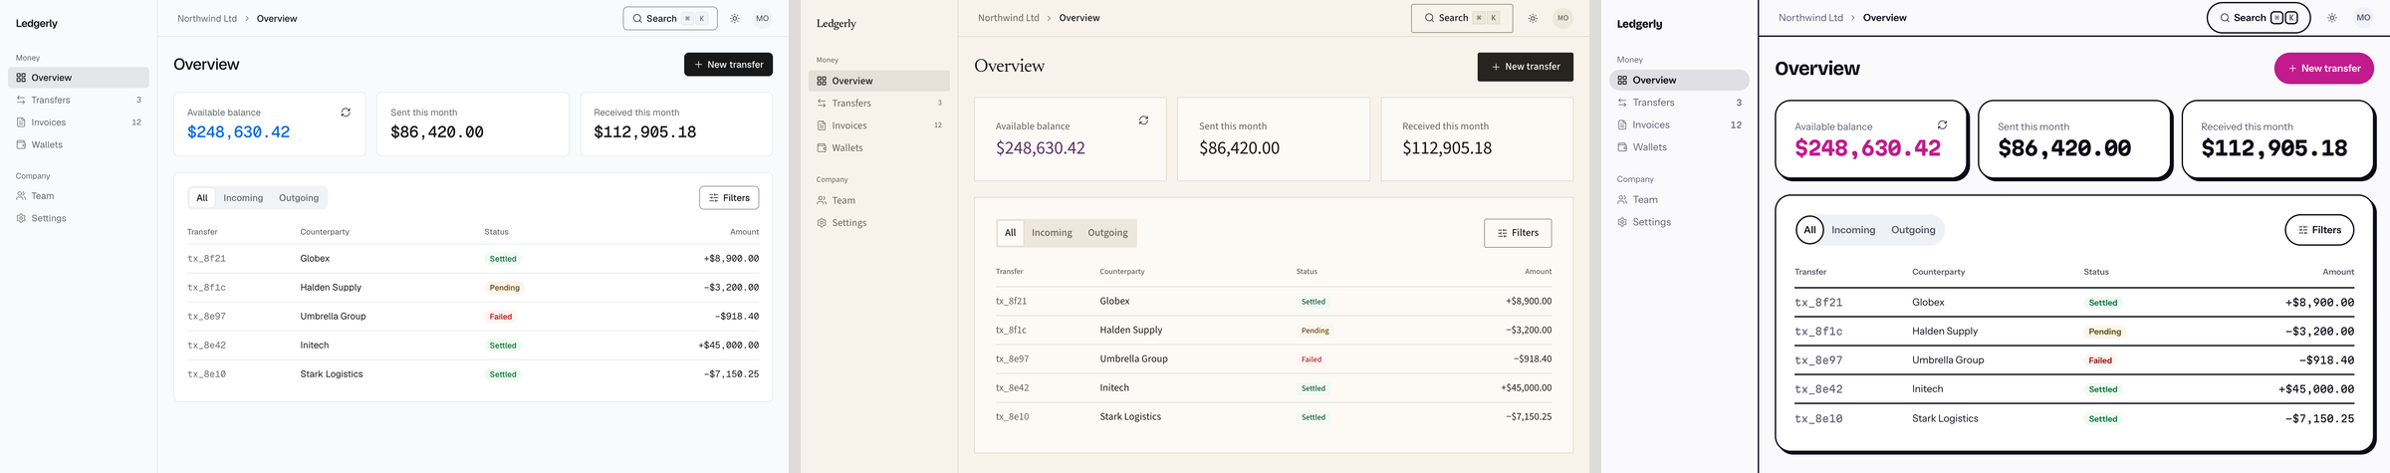2390x473 pixels.
Task: Select Incoming tab in left window
Action: point(243,198)
